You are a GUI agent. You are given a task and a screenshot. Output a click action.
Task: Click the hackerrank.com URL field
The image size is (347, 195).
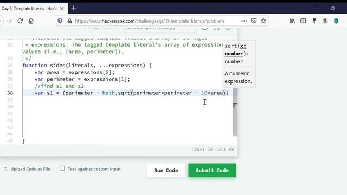click(150, 21)
